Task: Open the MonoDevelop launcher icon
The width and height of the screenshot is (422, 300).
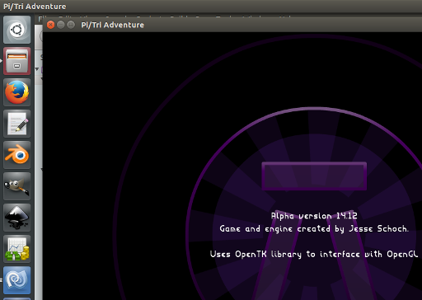Action: coord(17,280)
